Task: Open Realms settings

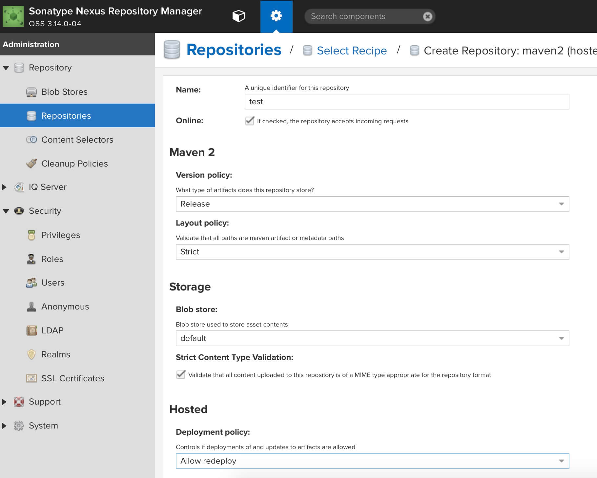Action: click(77, 354)
